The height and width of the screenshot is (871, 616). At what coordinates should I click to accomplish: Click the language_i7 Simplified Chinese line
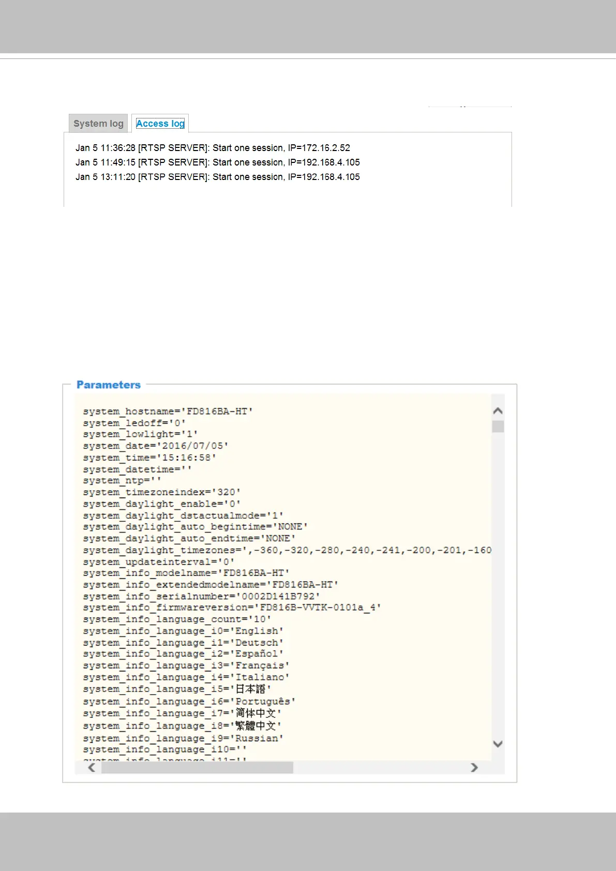pos(182,714)
